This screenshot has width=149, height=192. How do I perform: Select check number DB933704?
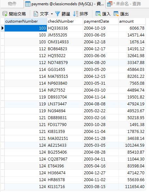[65, 97]
